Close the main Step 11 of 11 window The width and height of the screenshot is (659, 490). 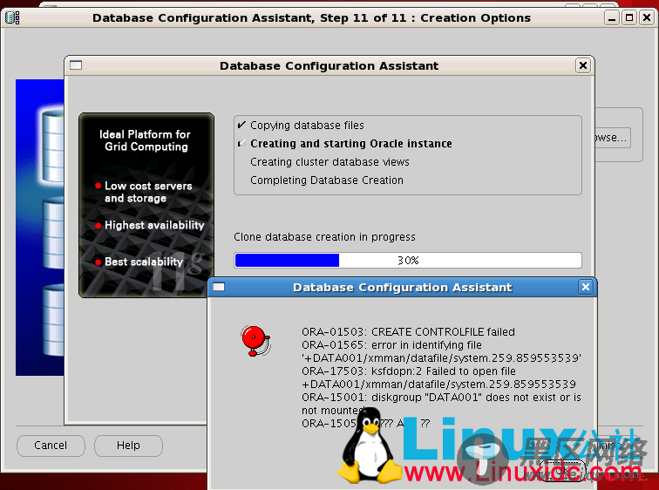[x=647, y=17]
